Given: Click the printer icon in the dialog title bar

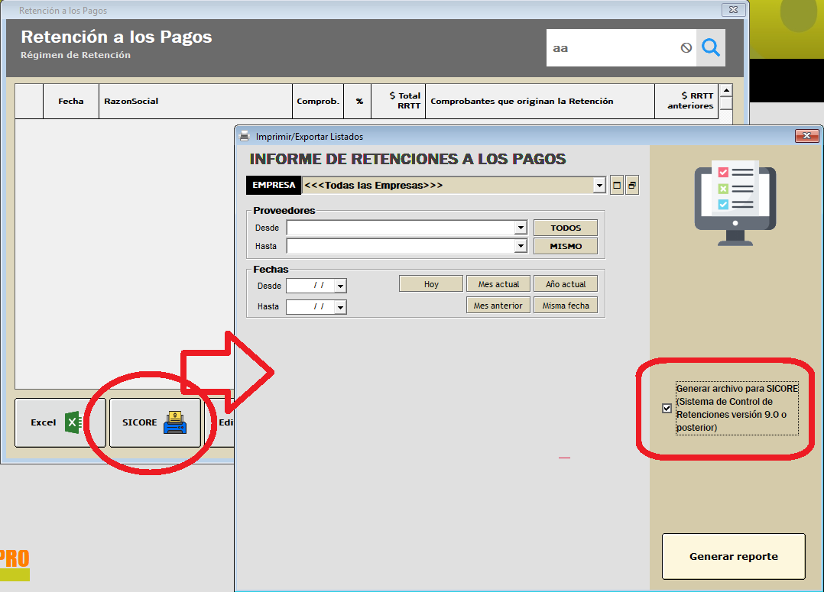Looking at the screenshot, I should 245,137.
